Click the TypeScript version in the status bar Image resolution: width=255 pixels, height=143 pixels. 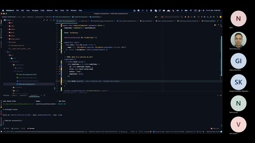(x=190, y=131)
